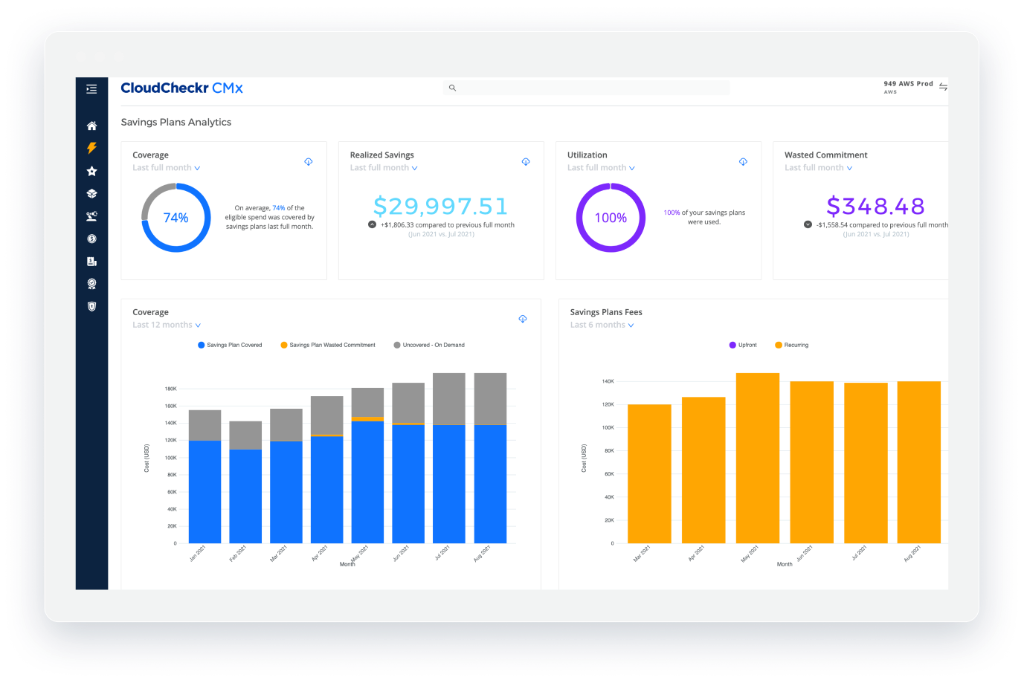Open Realized Savings Last full month dropdown
Image resolution: width=1024 pixels, height=680 pixels.
click(x=384, y=168)
